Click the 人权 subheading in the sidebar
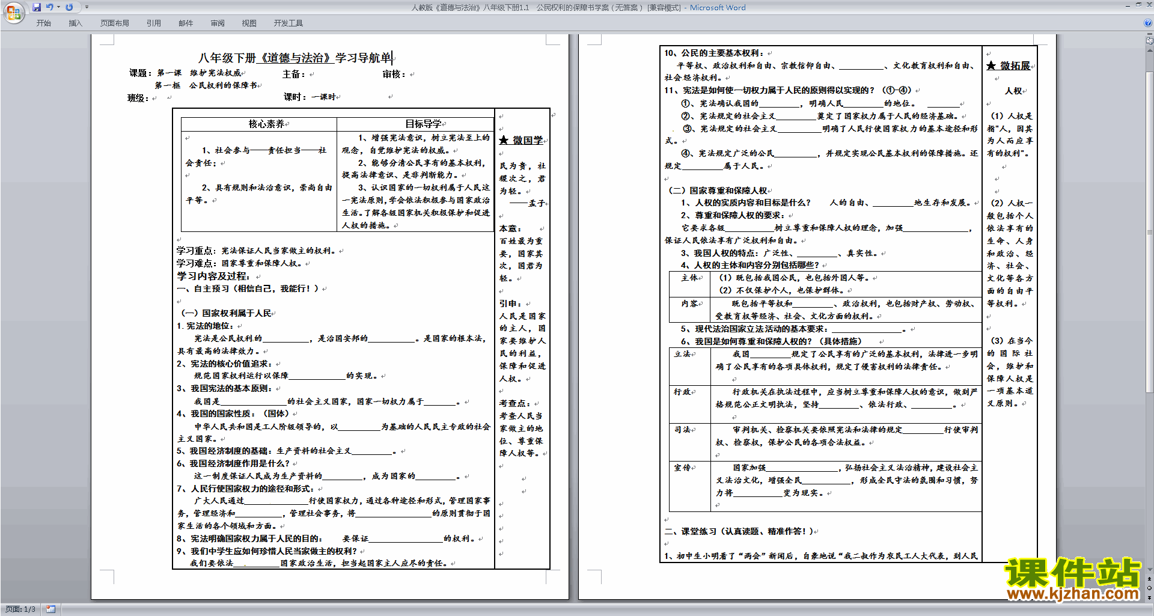The height and width of the screenshot is (616, 1154). [1013, 91]
